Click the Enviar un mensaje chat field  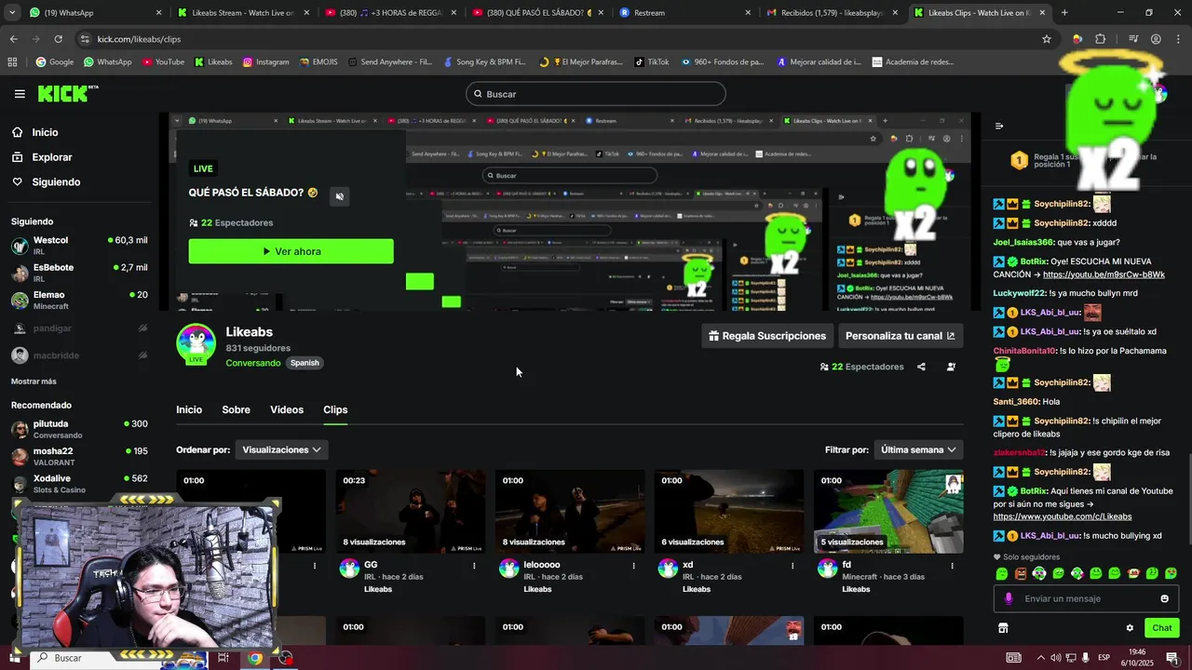1086,598
